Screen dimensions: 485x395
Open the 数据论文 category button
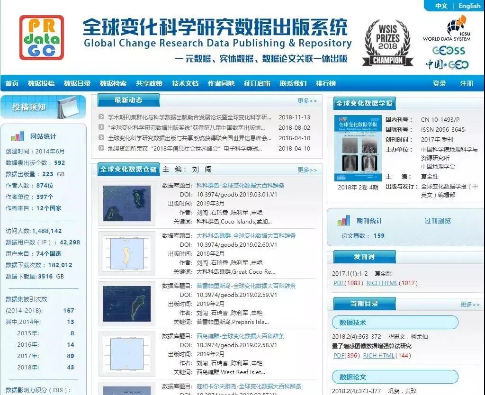[x=395, y=377]
